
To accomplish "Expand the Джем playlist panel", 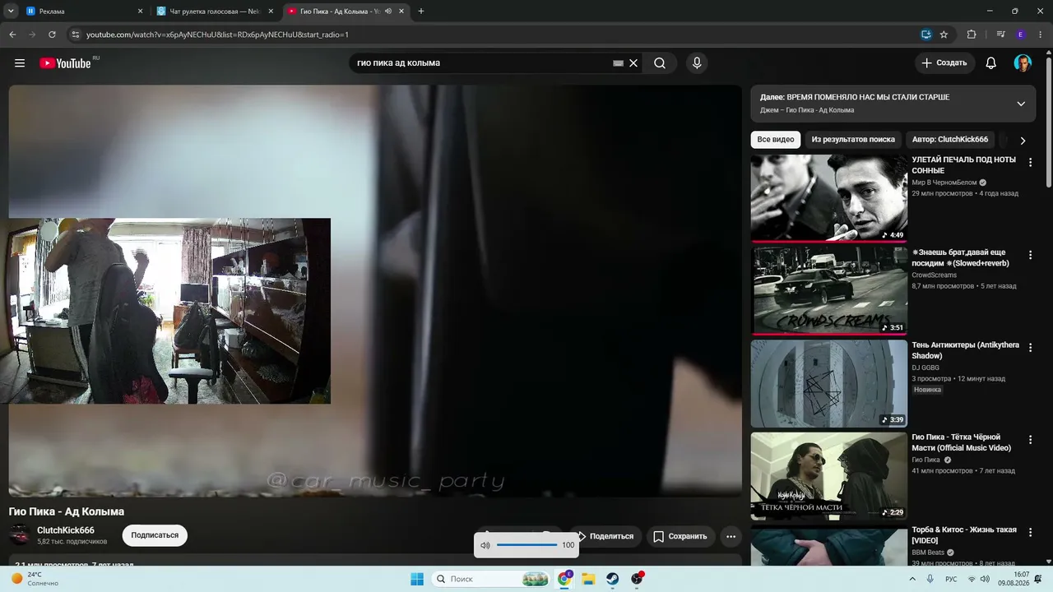I will click(x=1021, y=104).
